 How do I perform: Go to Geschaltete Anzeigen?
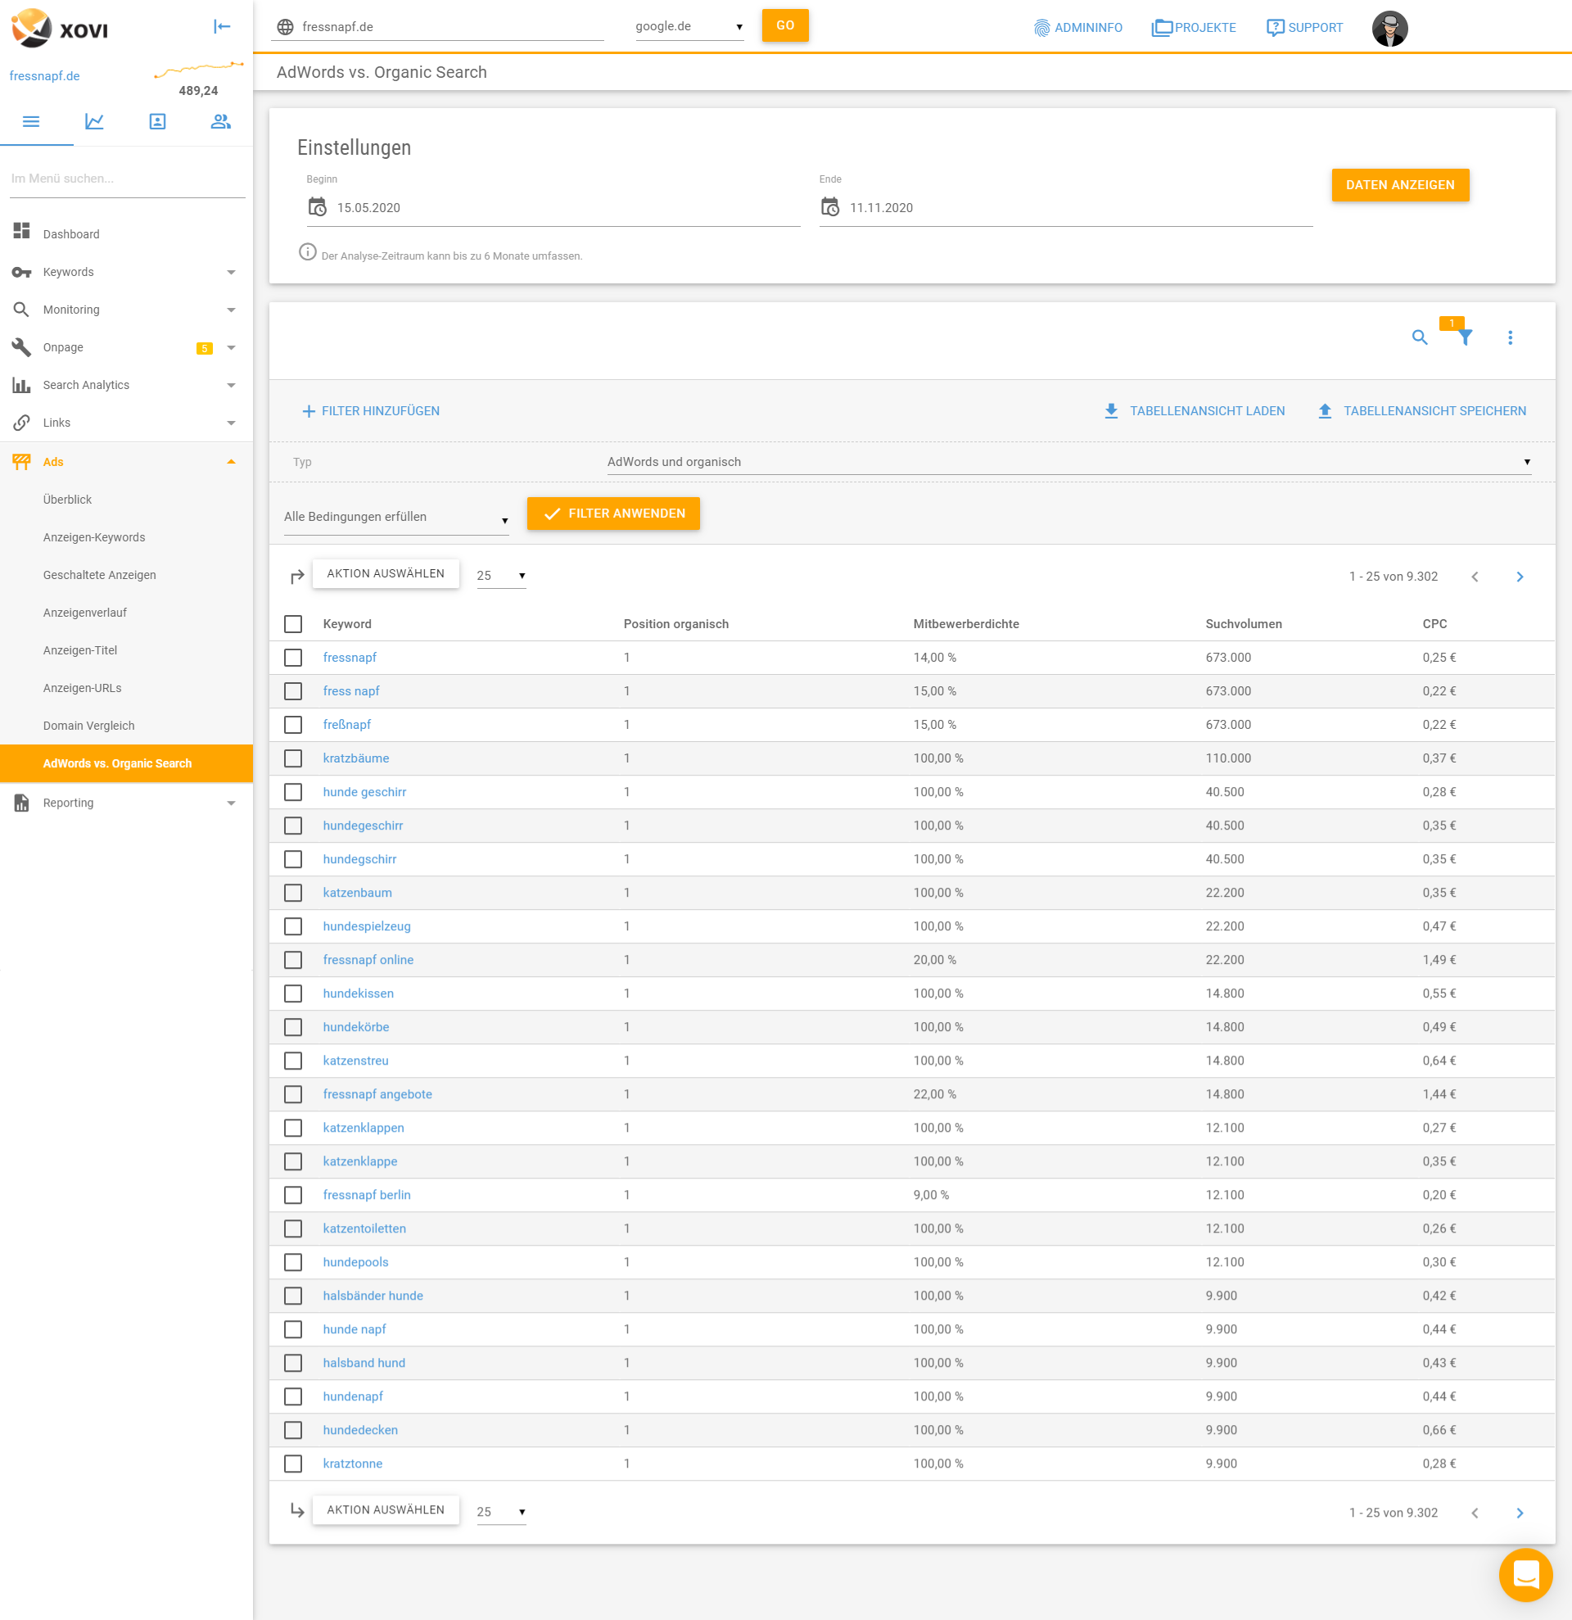point(100,575)
